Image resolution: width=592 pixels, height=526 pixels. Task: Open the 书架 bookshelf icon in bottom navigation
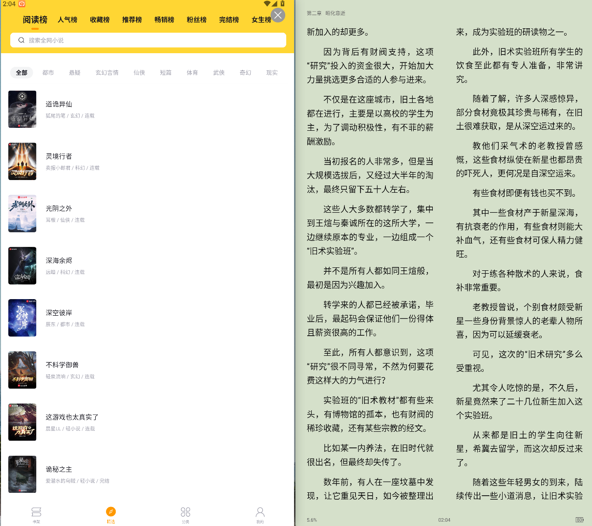36,512
